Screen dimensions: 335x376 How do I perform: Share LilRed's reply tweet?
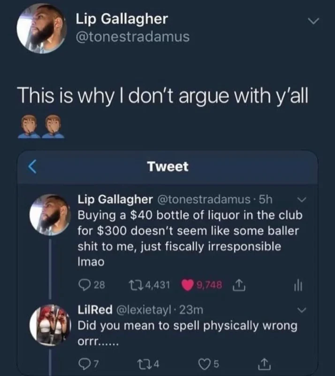265,364
